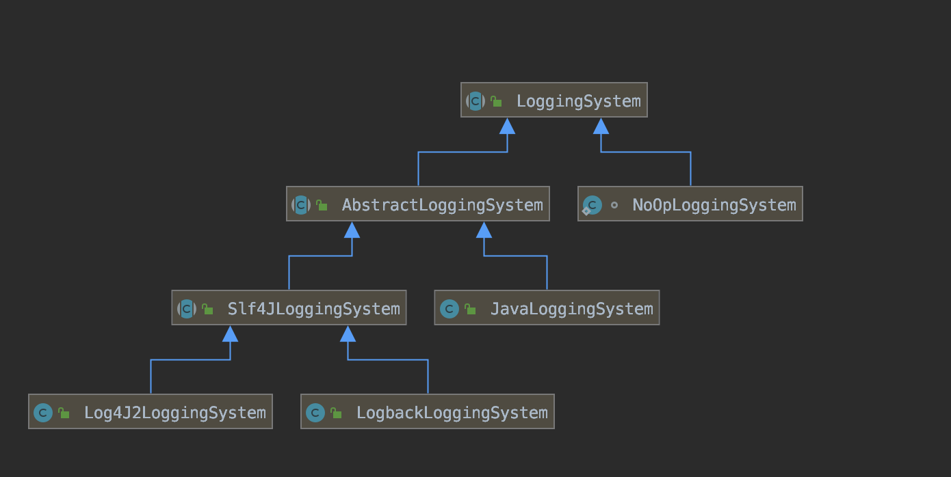Select the LogbackLoggingSystem node label
The width and height of the screenshot is (951, 477).
pyautogui.click(x=452, y=413)
